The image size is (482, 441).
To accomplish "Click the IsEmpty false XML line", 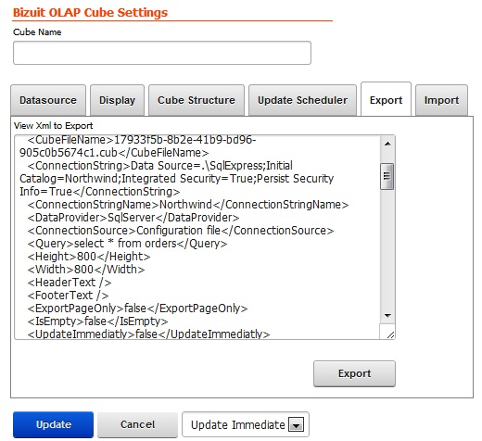I will click(x=97, y=321).
